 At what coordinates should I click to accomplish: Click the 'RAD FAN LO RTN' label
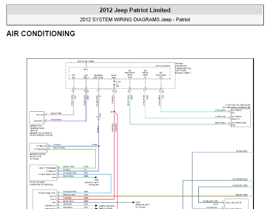tap(234, 203)
